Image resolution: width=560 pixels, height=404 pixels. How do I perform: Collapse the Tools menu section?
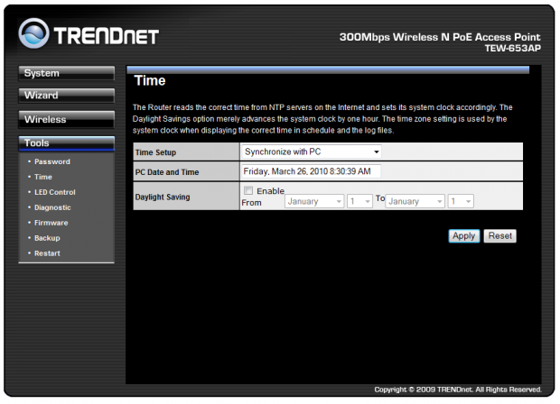coord(67,143)
